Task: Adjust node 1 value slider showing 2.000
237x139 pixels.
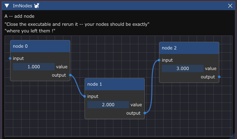Action: pos(108,105)
